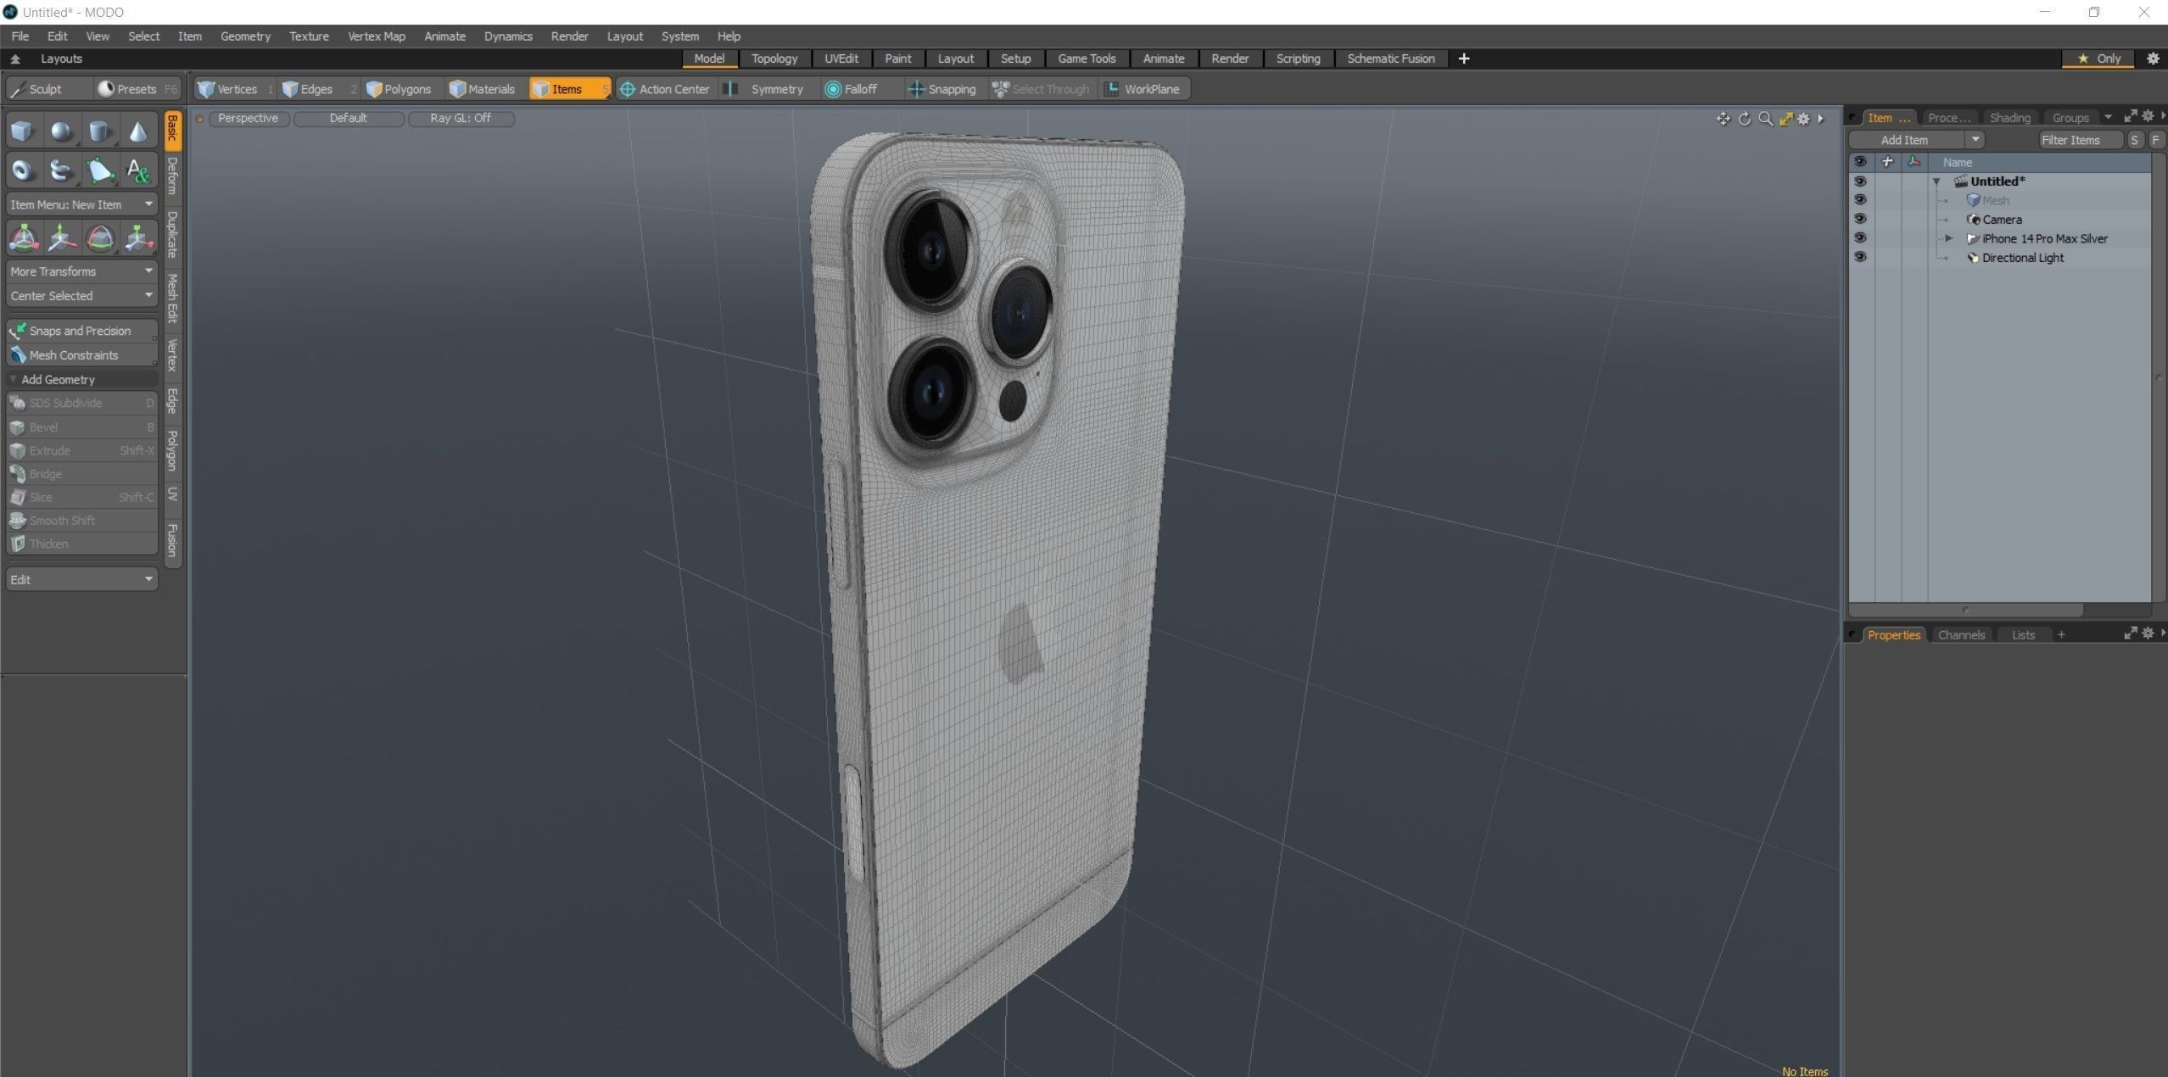This screenshot has width=2168, height=1077.
Task: Click the Filter Items field
Action: tap(2080, 140)
